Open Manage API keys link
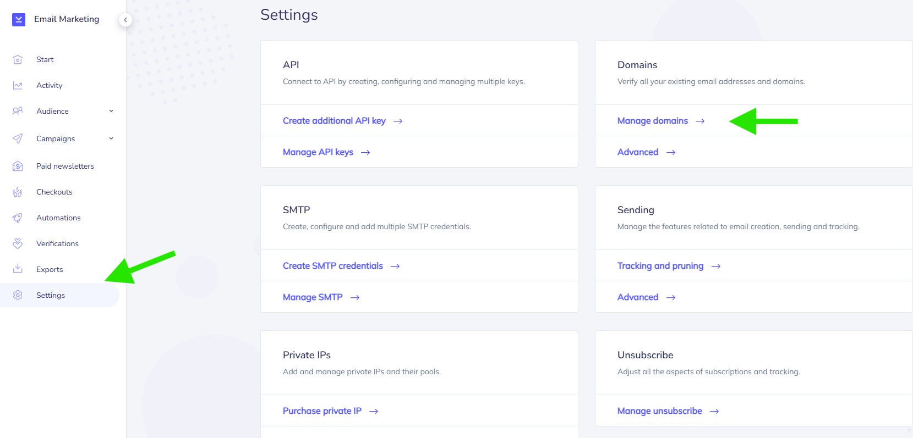 pos(318,152)
